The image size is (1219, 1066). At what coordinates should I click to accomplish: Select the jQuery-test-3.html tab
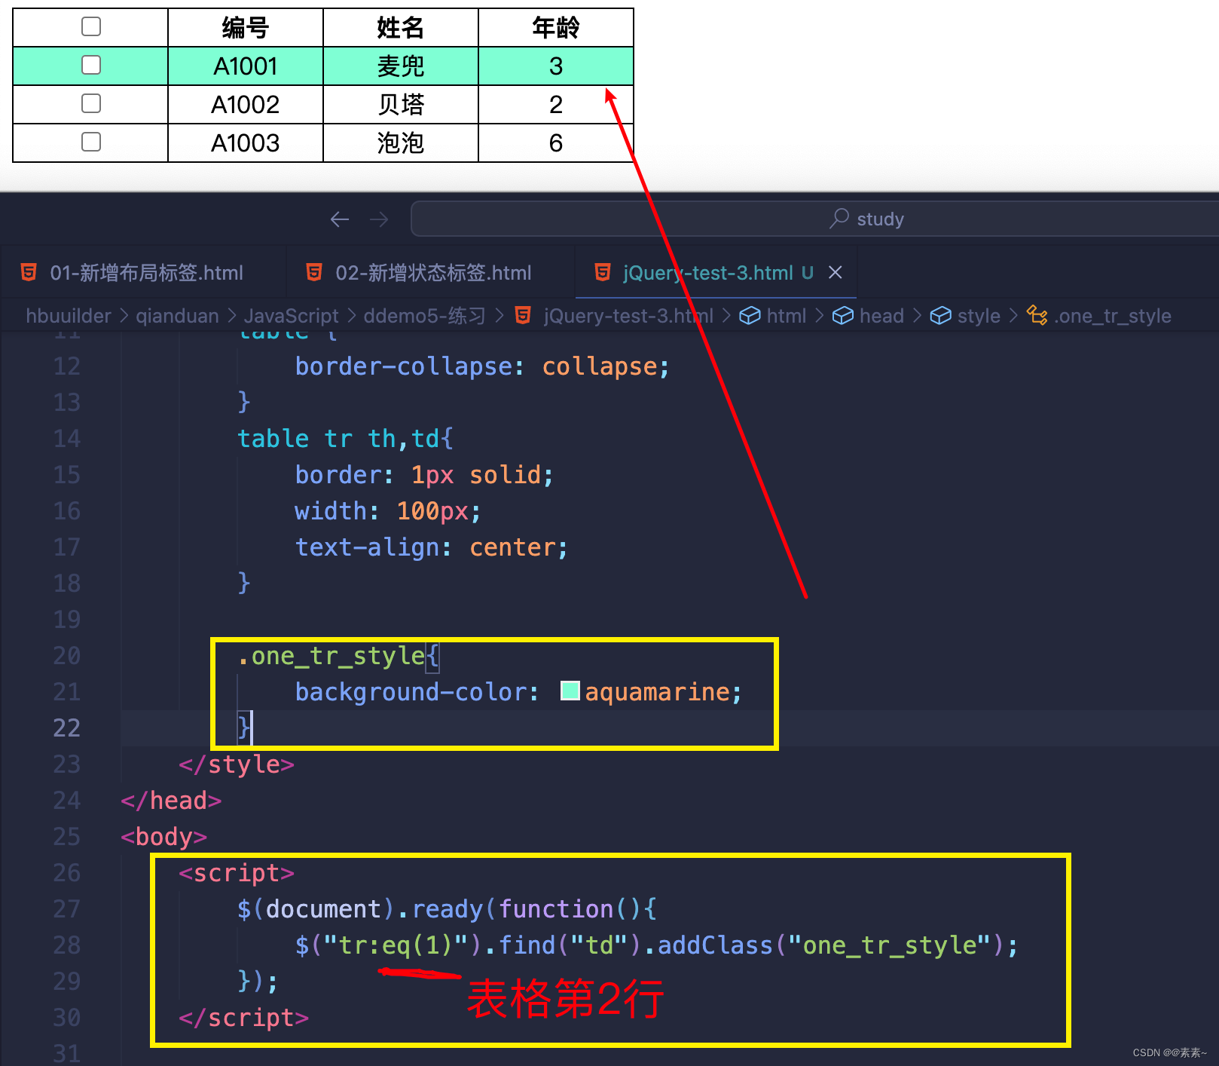[x=716, y=273]
